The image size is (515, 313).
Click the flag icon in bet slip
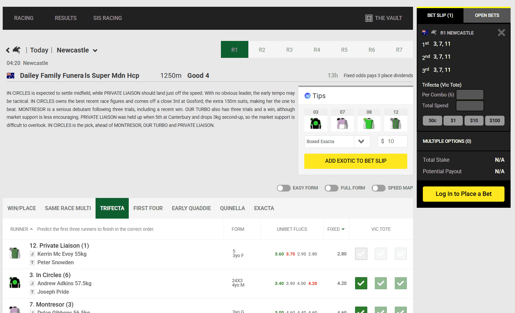(425, 32)
